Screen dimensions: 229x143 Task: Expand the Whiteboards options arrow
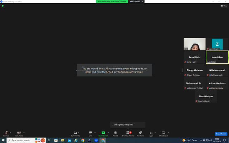pyautogui.click(x=169, y=133)
